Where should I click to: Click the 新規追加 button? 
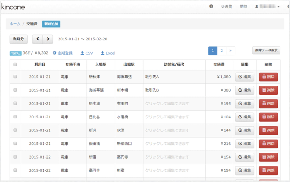tap(51, 24)
